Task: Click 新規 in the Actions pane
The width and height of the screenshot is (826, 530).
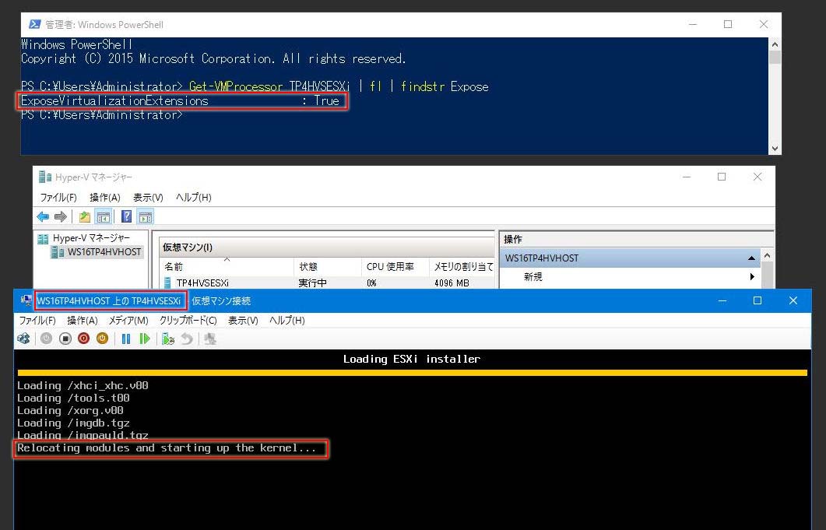Action: [x=533, y=276]
